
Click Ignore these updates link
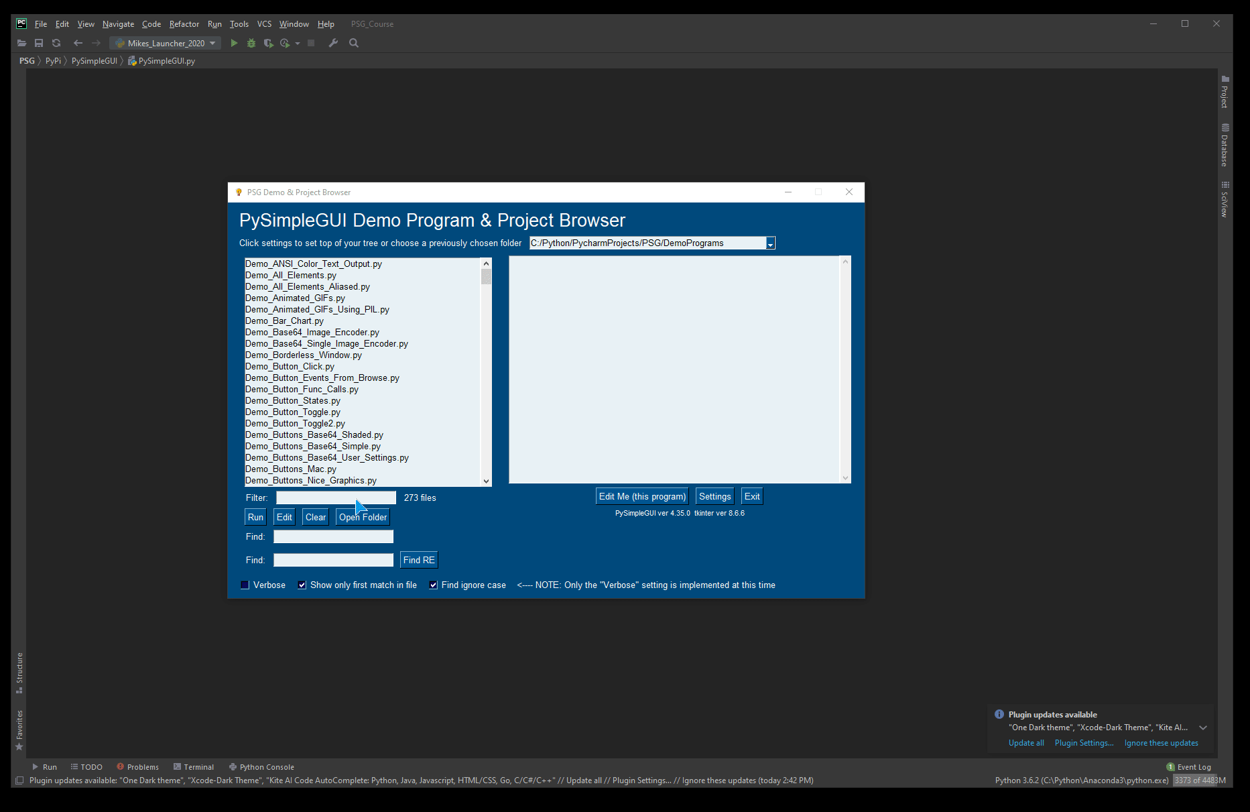(x=1161, y=743)
